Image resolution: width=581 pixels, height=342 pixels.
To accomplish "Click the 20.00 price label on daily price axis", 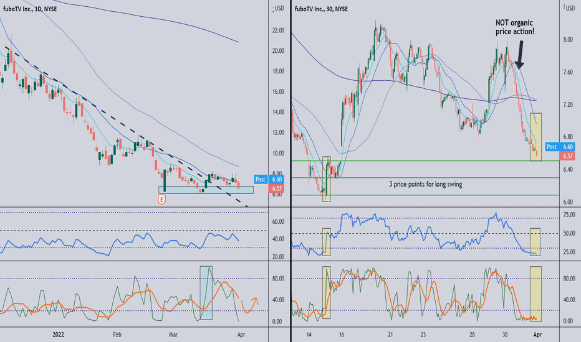I will click(x=278, y=51).
